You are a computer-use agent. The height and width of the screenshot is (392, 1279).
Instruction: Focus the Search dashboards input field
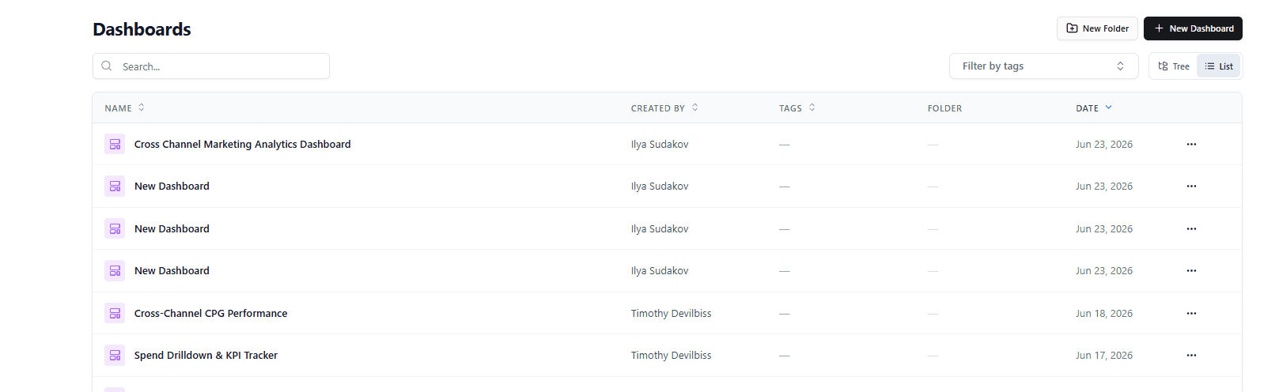tap(211, 66)
